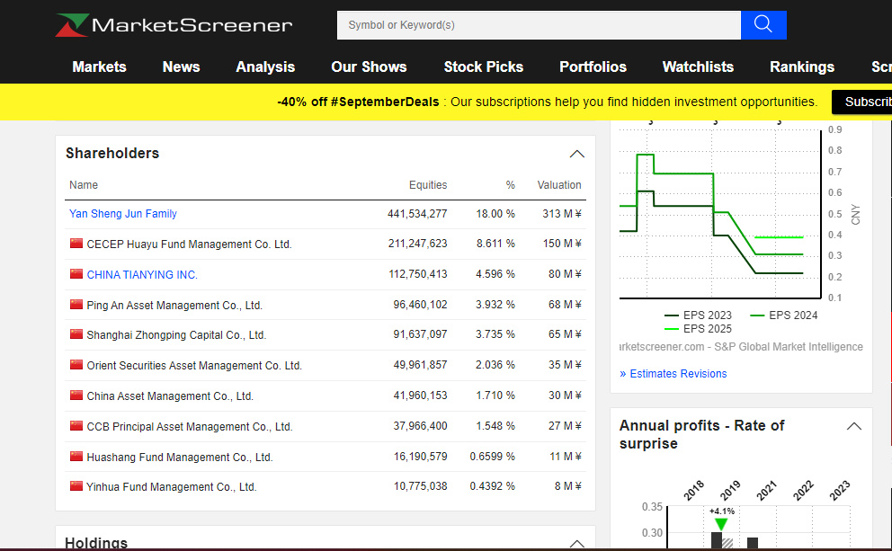
Task: Click the EPS 2024 legend entry
Action: (x=784, y=315)
